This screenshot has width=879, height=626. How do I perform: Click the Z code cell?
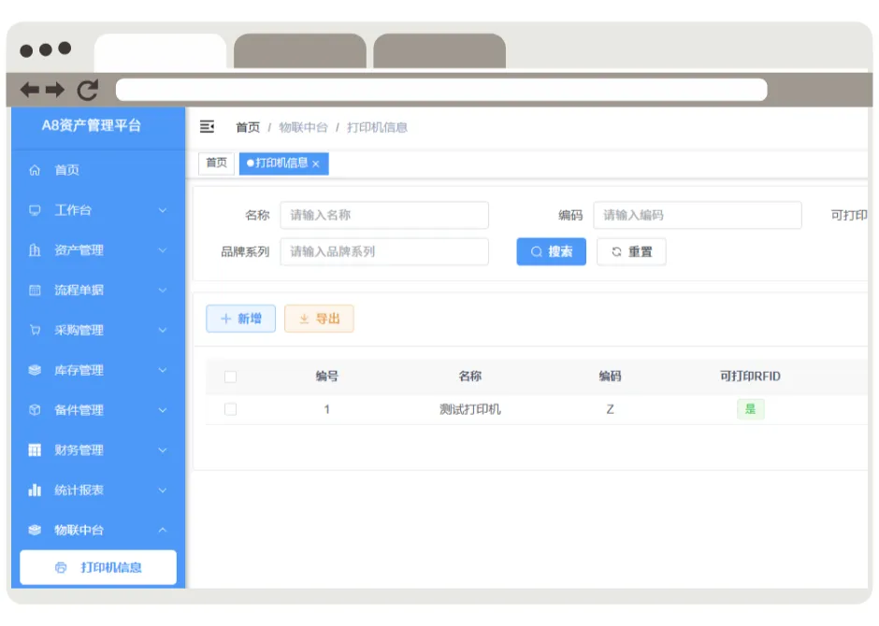point(610,409)
